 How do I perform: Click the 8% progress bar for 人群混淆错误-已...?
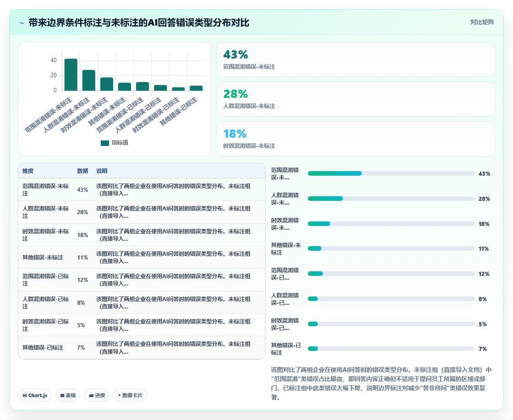click(391, 299)
